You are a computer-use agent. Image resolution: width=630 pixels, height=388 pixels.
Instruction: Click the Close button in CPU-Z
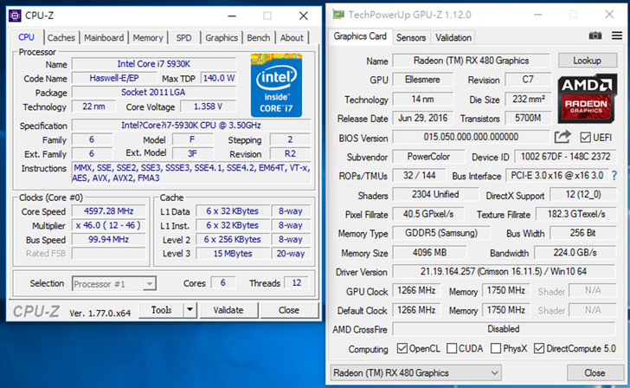pos(289,310)
